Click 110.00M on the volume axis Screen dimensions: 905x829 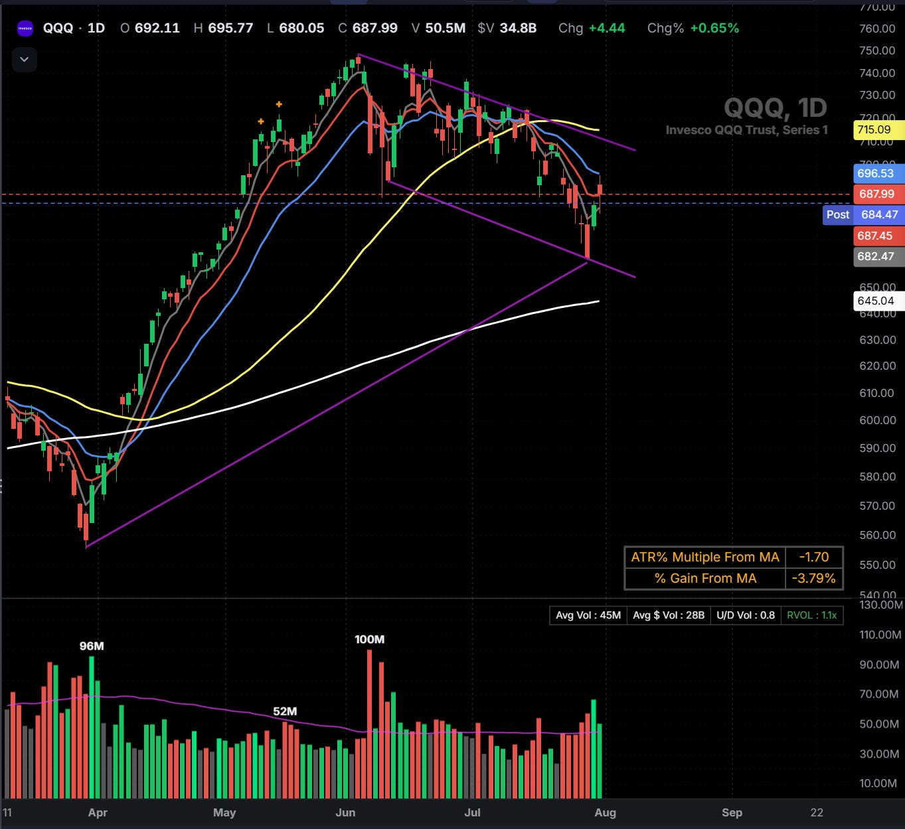[x=880, y=635]
